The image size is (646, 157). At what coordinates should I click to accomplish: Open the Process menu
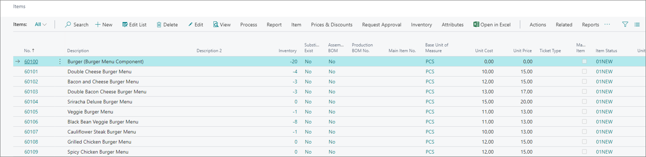pyautogui.click(x=249, y=25)
